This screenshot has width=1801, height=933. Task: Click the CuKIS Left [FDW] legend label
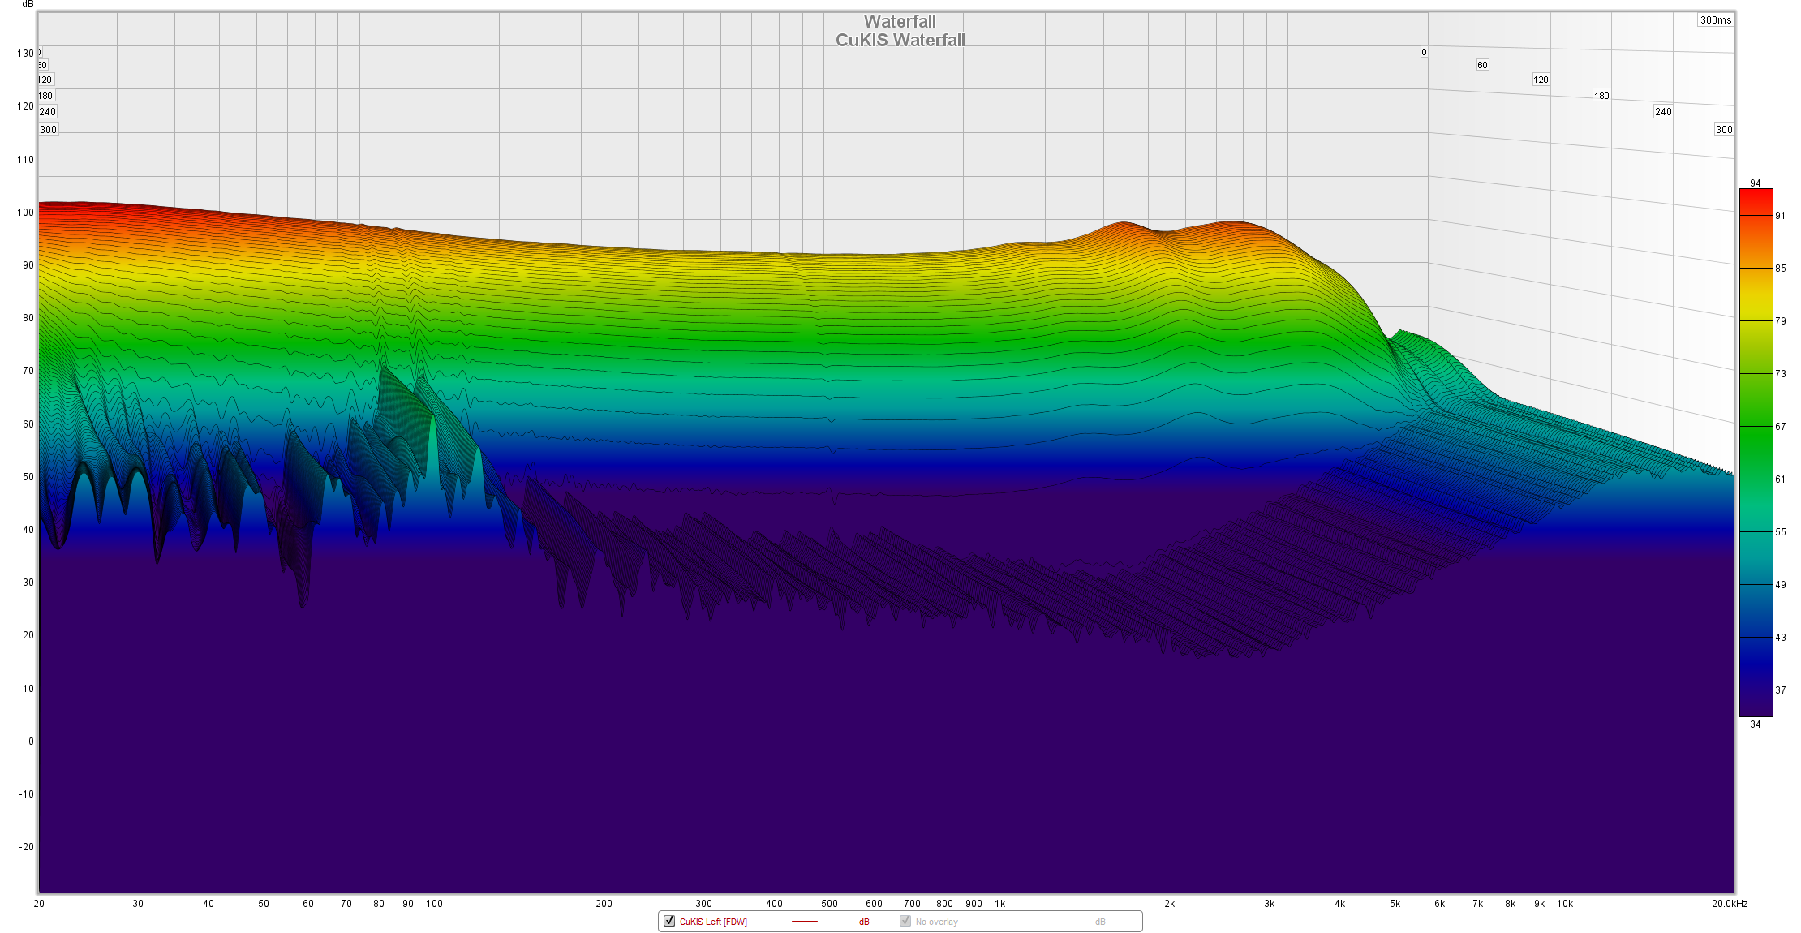[x=713, y=922]
